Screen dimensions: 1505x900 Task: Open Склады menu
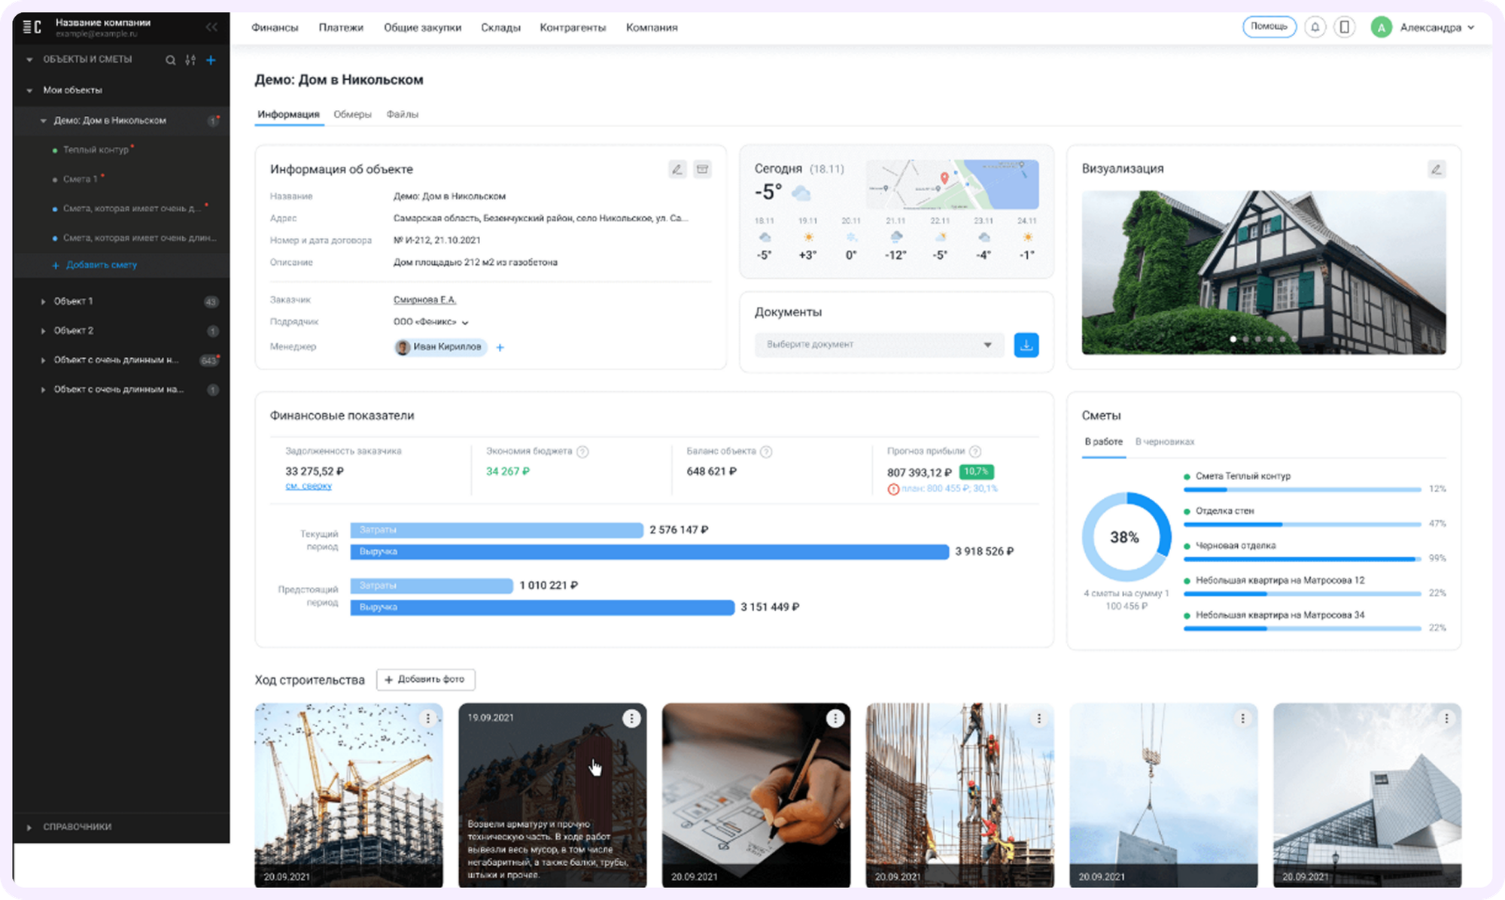[x=500, y=27]
